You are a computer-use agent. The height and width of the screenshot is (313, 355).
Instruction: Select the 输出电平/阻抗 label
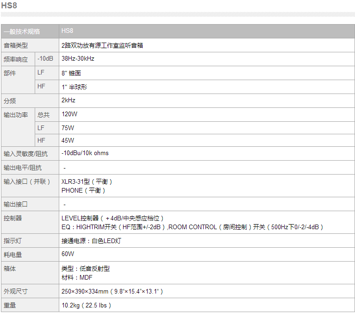(x=23, y=168)
